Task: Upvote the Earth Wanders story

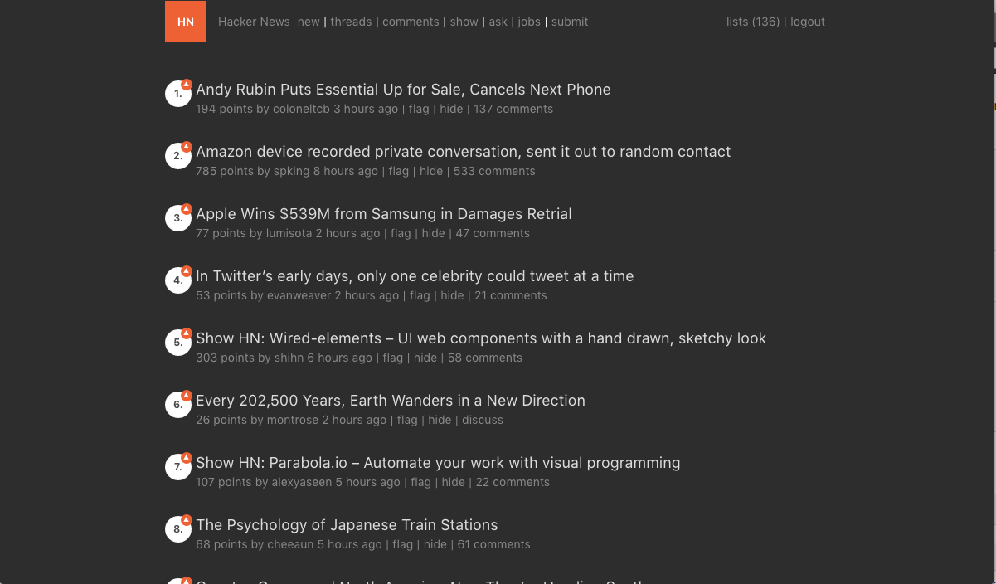Action: (186, 394)
